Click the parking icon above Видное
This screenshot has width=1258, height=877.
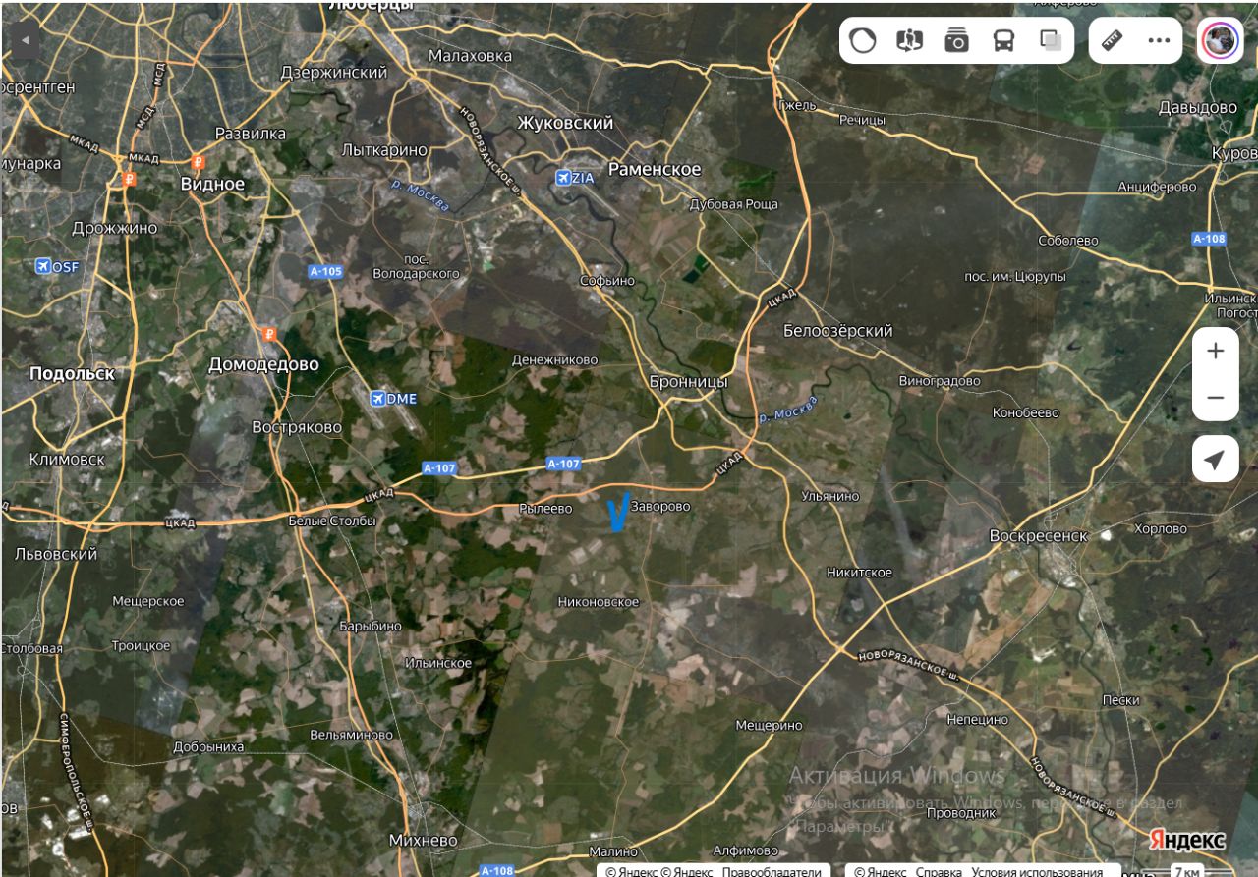(x=199, y=162)
